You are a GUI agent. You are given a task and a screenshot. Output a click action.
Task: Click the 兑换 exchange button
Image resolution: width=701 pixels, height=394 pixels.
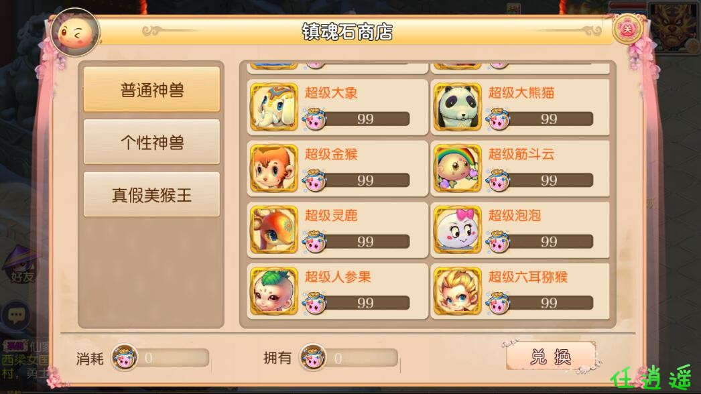click(x=551, y=356)
